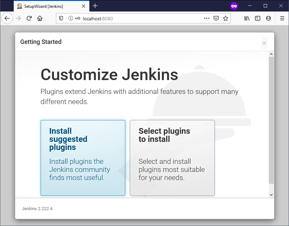Viewport: 289px width, 226px height.
Task: Click the saved login key icon
Action: tap(78, 19)
